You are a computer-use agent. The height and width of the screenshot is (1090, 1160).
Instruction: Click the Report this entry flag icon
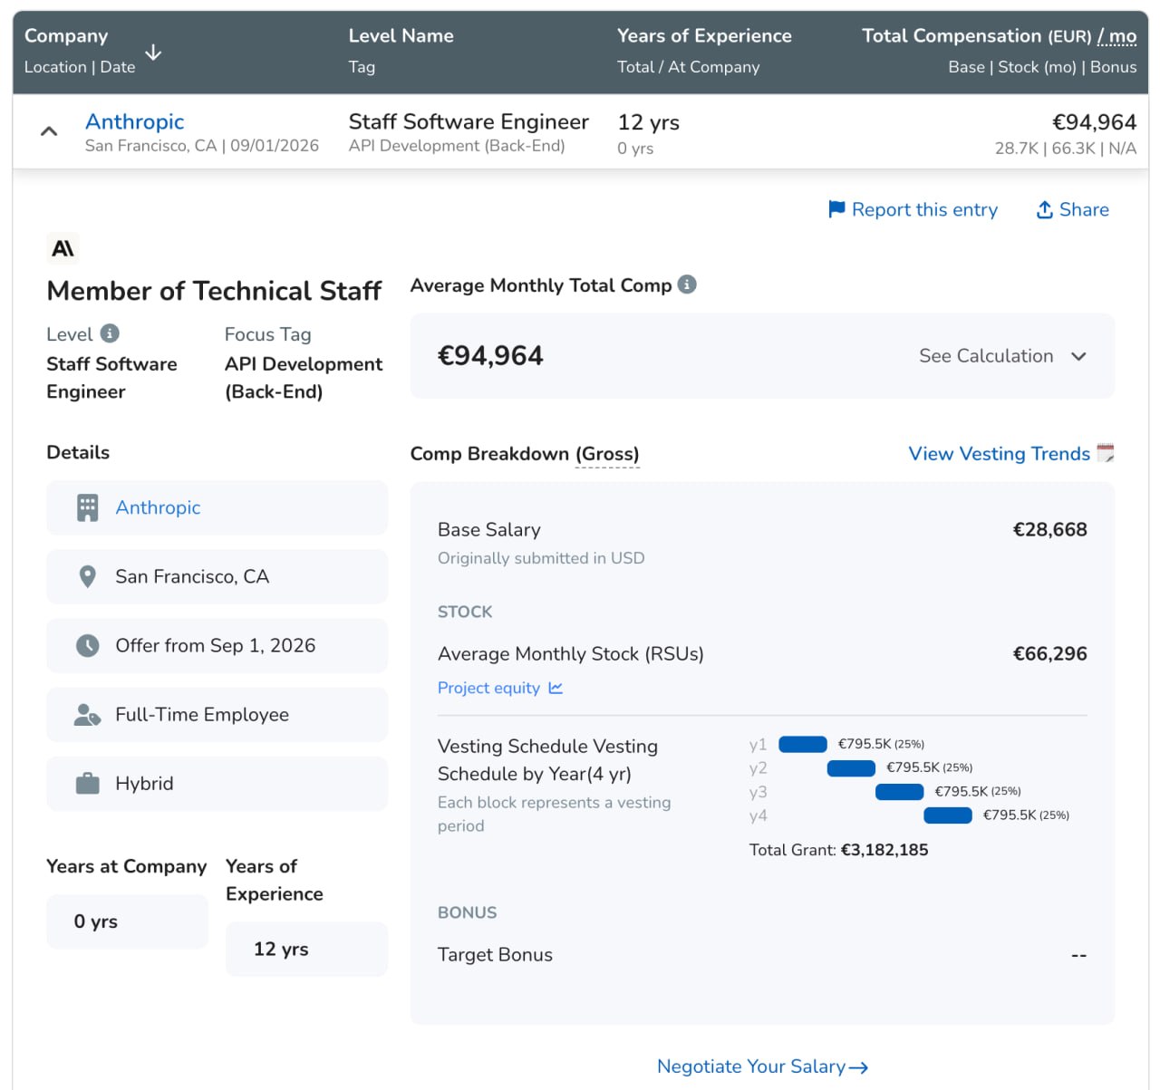click(836, 209)
